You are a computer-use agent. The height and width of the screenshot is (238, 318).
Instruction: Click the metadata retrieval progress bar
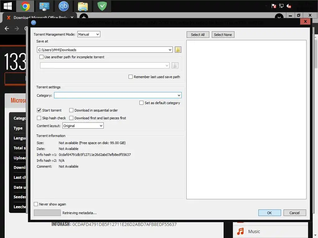[x=47, y=213]
